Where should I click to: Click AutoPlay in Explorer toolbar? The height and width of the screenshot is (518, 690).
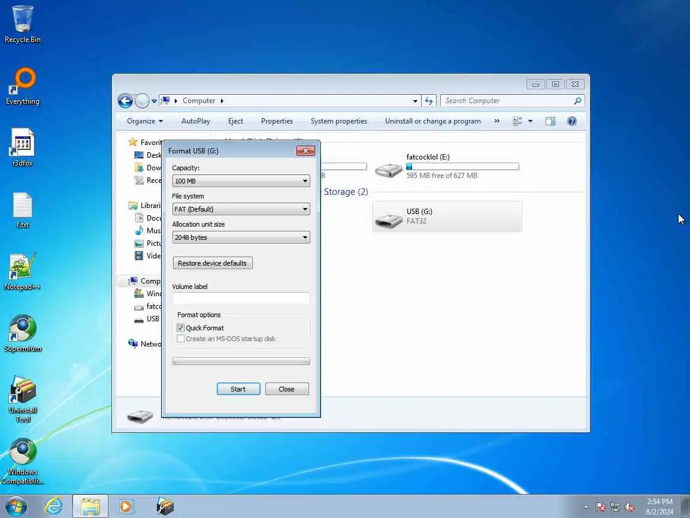coord(196,121)
